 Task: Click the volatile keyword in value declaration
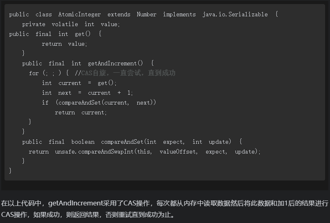(x=65, y=25)
